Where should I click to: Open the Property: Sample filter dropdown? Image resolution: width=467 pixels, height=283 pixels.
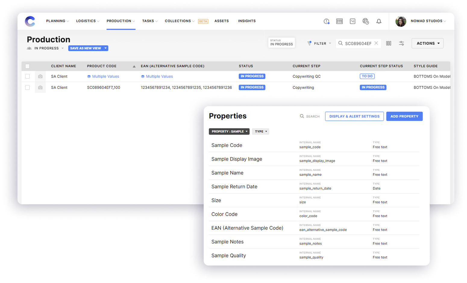coord(229,132)
